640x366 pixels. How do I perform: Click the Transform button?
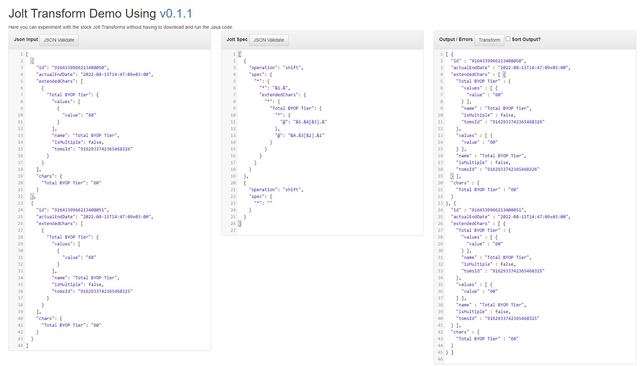(489, 40)
